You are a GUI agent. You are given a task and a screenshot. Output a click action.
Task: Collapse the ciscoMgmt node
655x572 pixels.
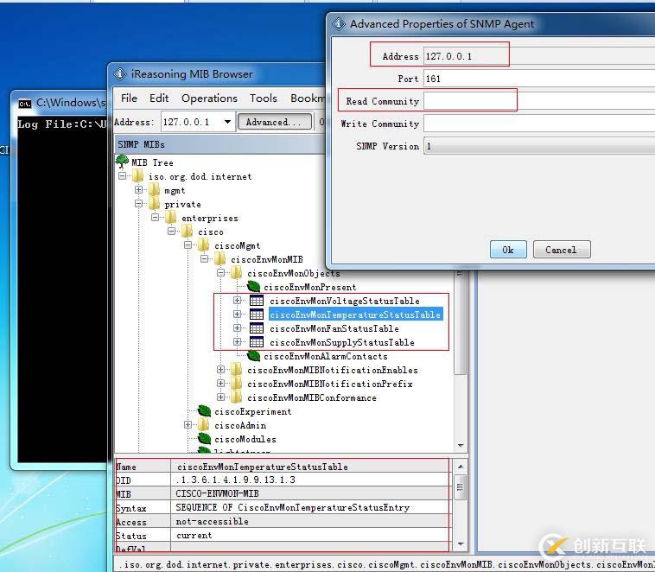(188, 245)
